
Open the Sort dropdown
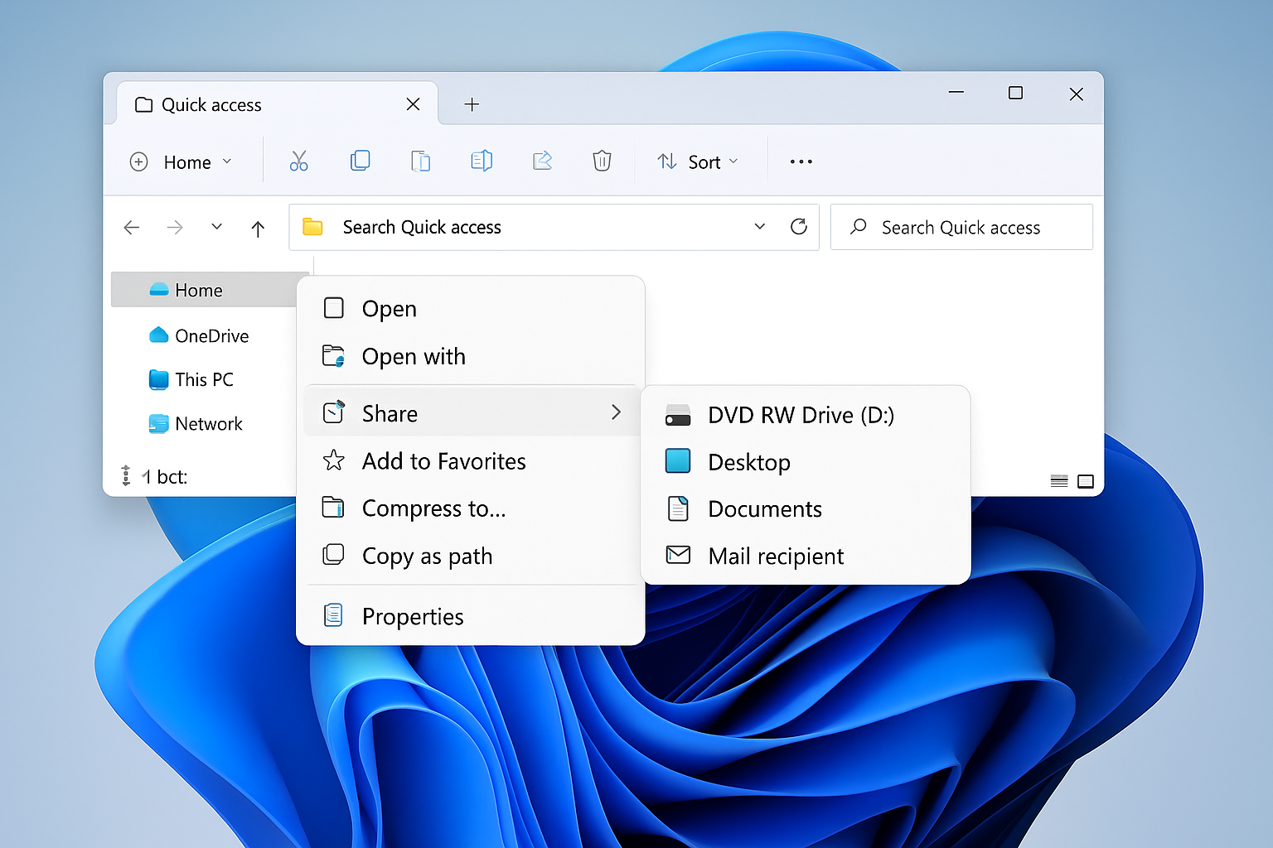click(x=698, y=161)
